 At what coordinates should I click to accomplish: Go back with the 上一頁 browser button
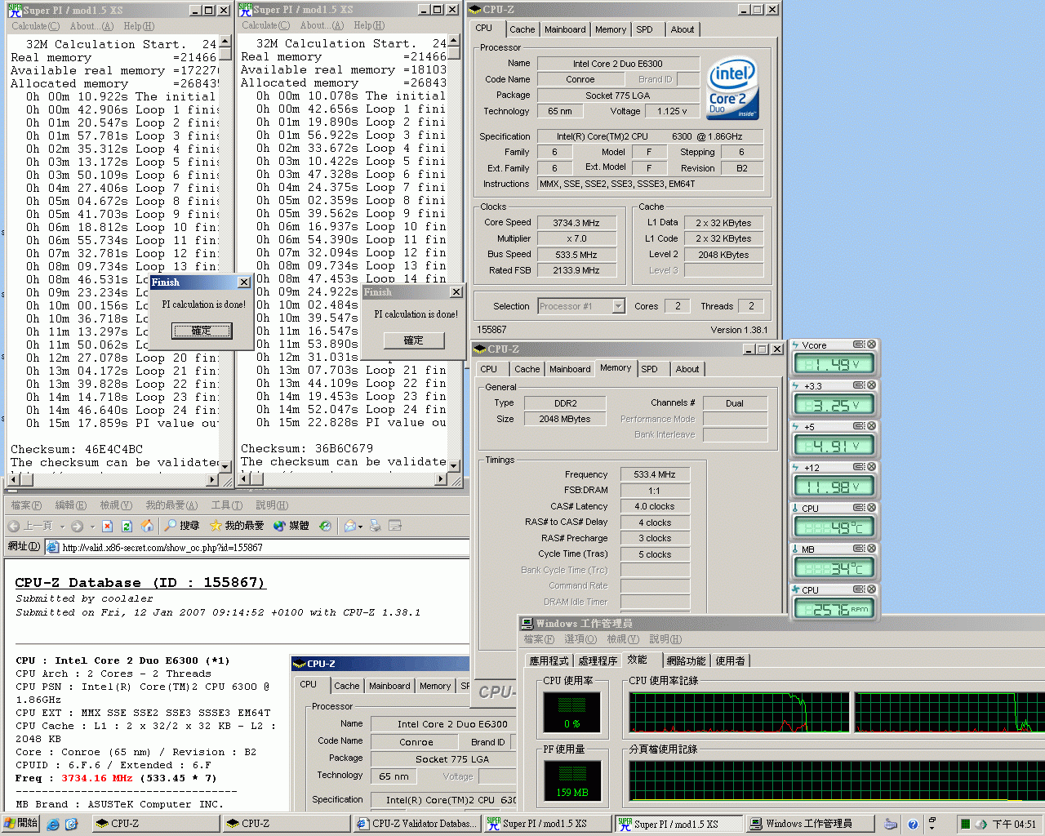tap(31, 526)
